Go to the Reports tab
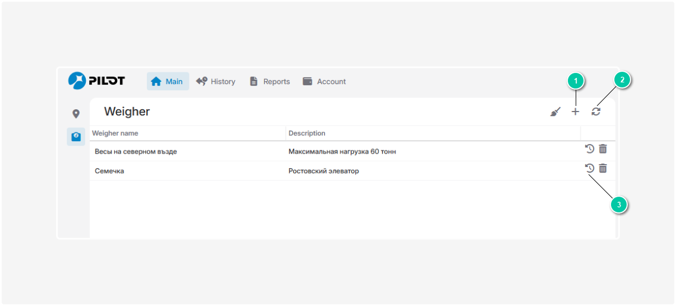Screen dimensions: 676x306 270,82
